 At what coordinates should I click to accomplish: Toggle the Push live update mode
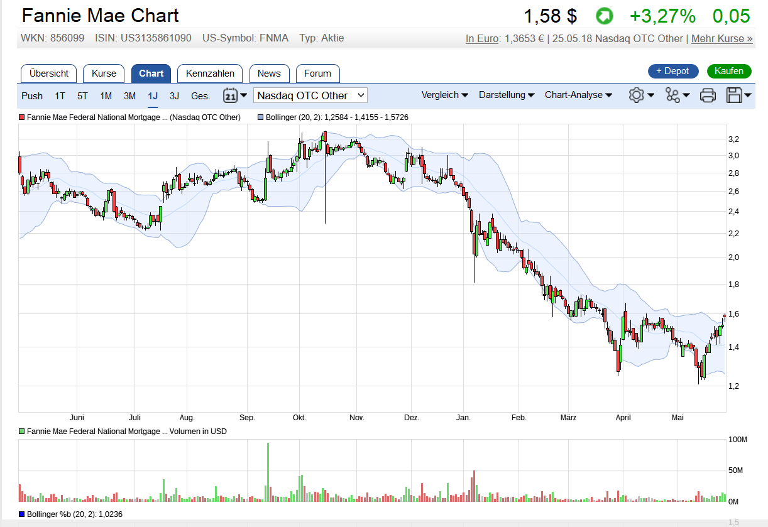[32, 95]
